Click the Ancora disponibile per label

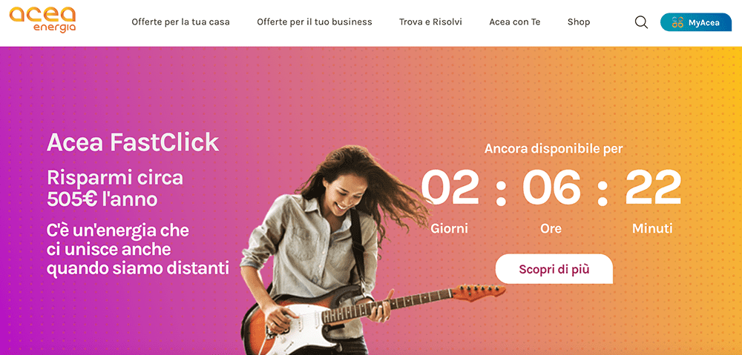pos(554,149)
